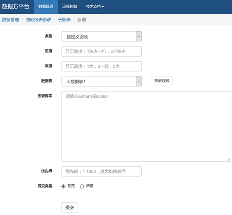
Task: Go to 数据管理 breadcrumb link
Action: point(10,20)
